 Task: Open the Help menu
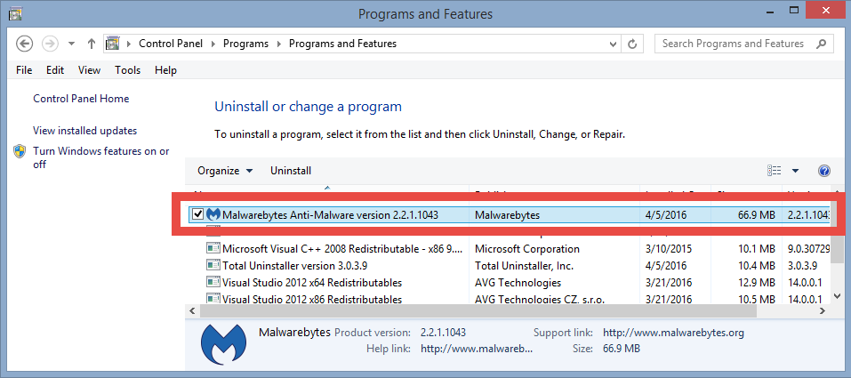point(165,70)
